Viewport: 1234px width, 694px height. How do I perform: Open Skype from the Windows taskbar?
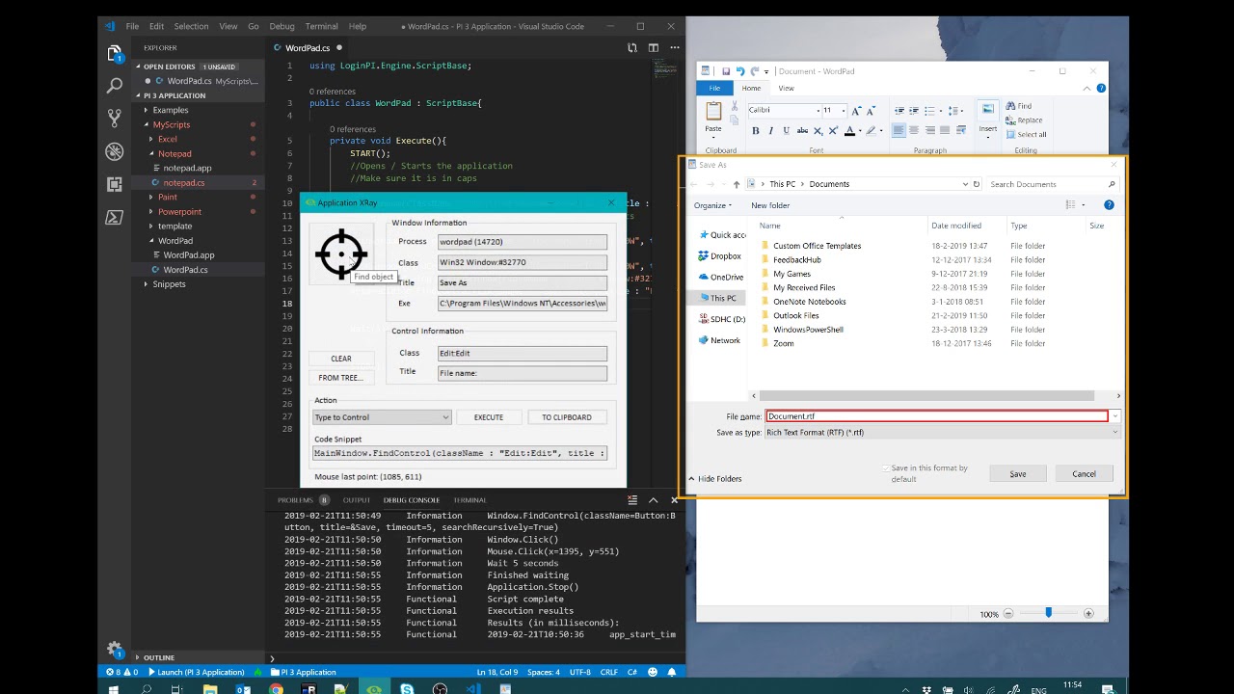point(407,689)
